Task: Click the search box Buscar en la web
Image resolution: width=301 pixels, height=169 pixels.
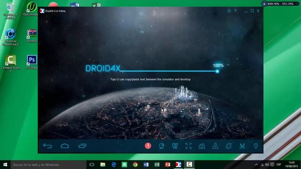Action: (48, 165)
